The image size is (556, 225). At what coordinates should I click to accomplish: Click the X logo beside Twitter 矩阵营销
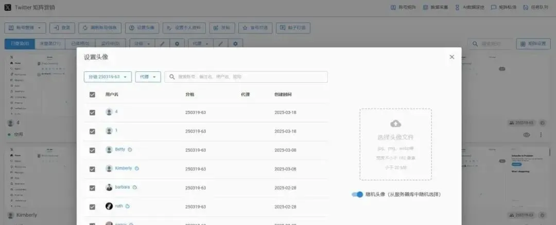[x=8, y=7]
